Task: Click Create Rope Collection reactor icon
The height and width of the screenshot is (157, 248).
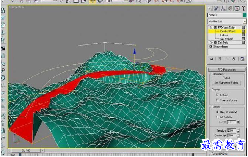Action: tap(3, 33)
